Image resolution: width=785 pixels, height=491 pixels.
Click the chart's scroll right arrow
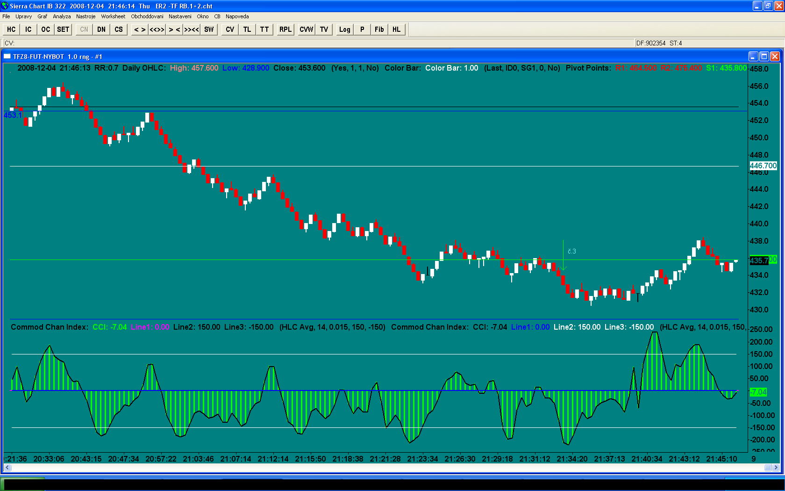click(x=776, y=467)
